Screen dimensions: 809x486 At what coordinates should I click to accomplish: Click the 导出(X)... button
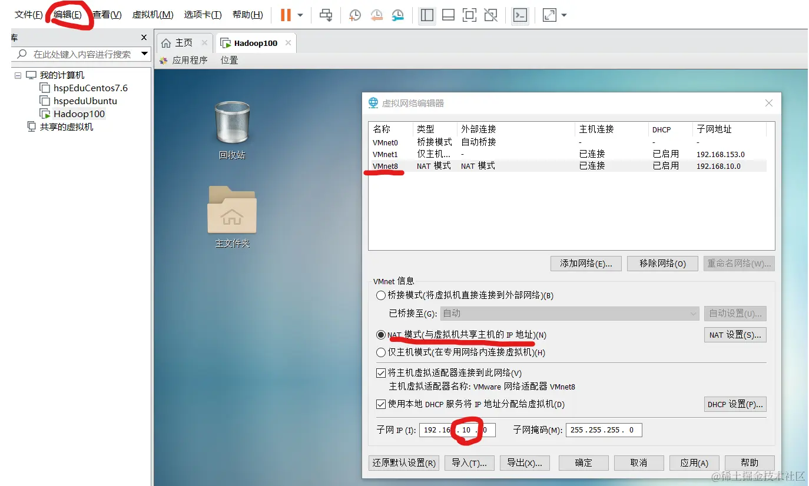click(525, 463)
